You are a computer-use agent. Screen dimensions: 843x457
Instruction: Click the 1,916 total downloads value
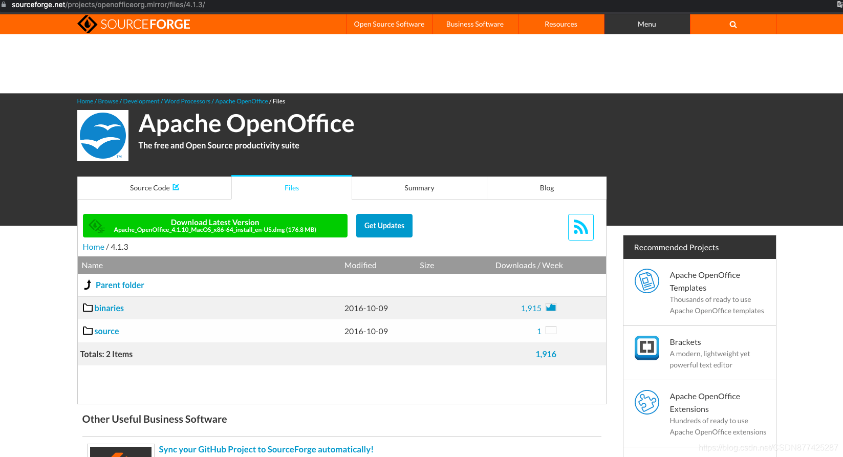click(x=546, y=354)
